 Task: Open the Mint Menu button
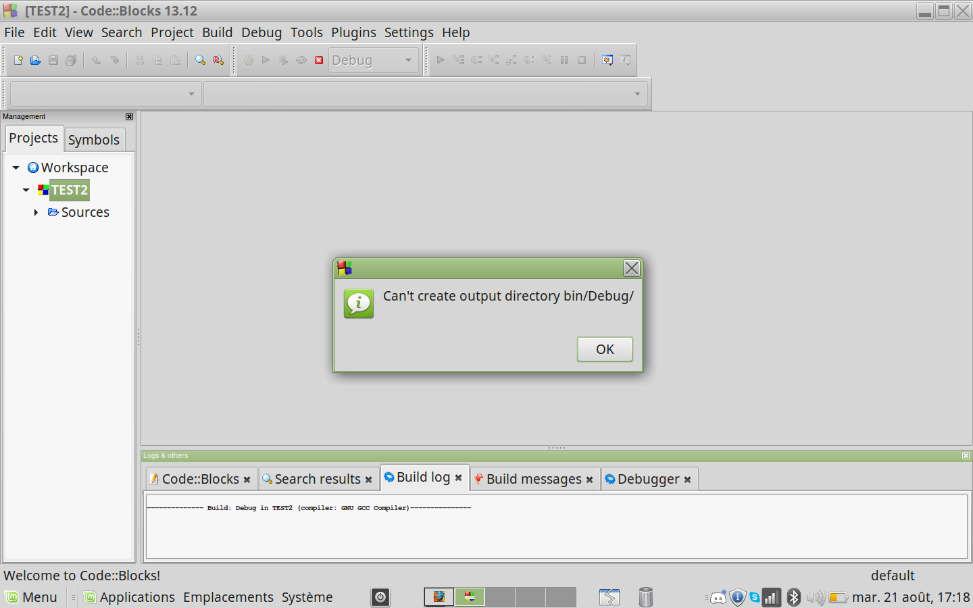tap(32, 597)
